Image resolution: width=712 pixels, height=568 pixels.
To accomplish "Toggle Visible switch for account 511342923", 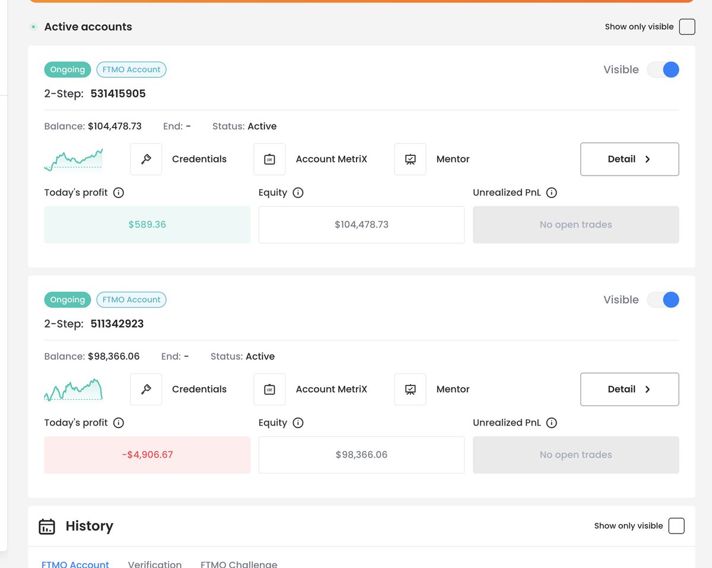I will tap(663, 299).
